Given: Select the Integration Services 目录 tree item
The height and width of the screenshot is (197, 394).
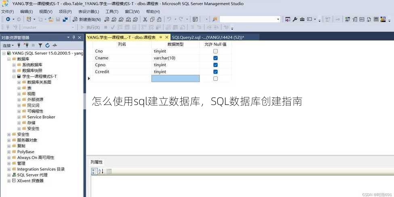Looking at the screenshot, I should tap(41, 169).
